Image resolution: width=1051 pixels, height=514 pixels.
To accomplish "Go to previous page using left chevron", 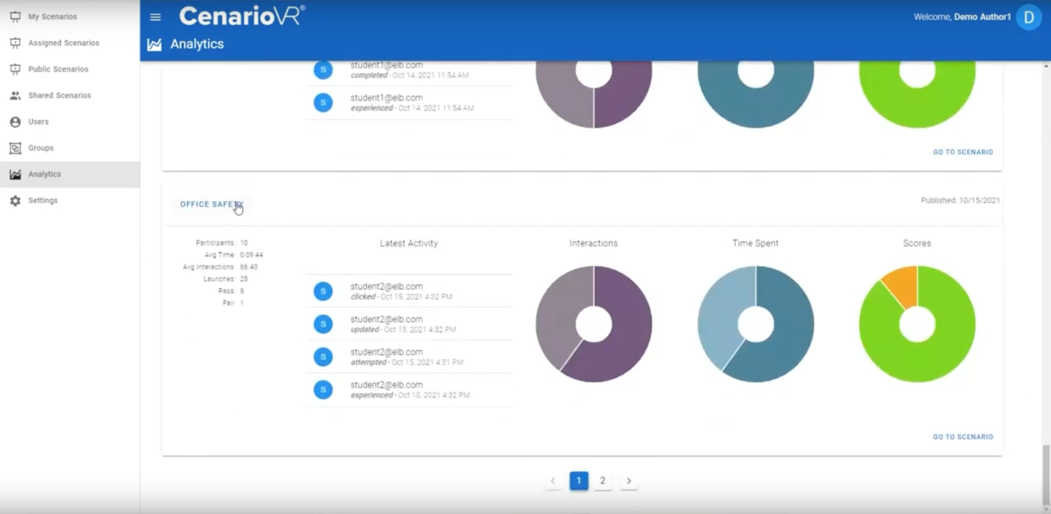I will [x=553, y=481].
